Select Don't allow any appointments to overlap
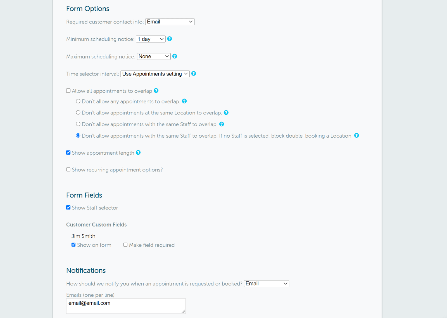The height and width of the screenshot is (318, 447). [x=78, y=101]
